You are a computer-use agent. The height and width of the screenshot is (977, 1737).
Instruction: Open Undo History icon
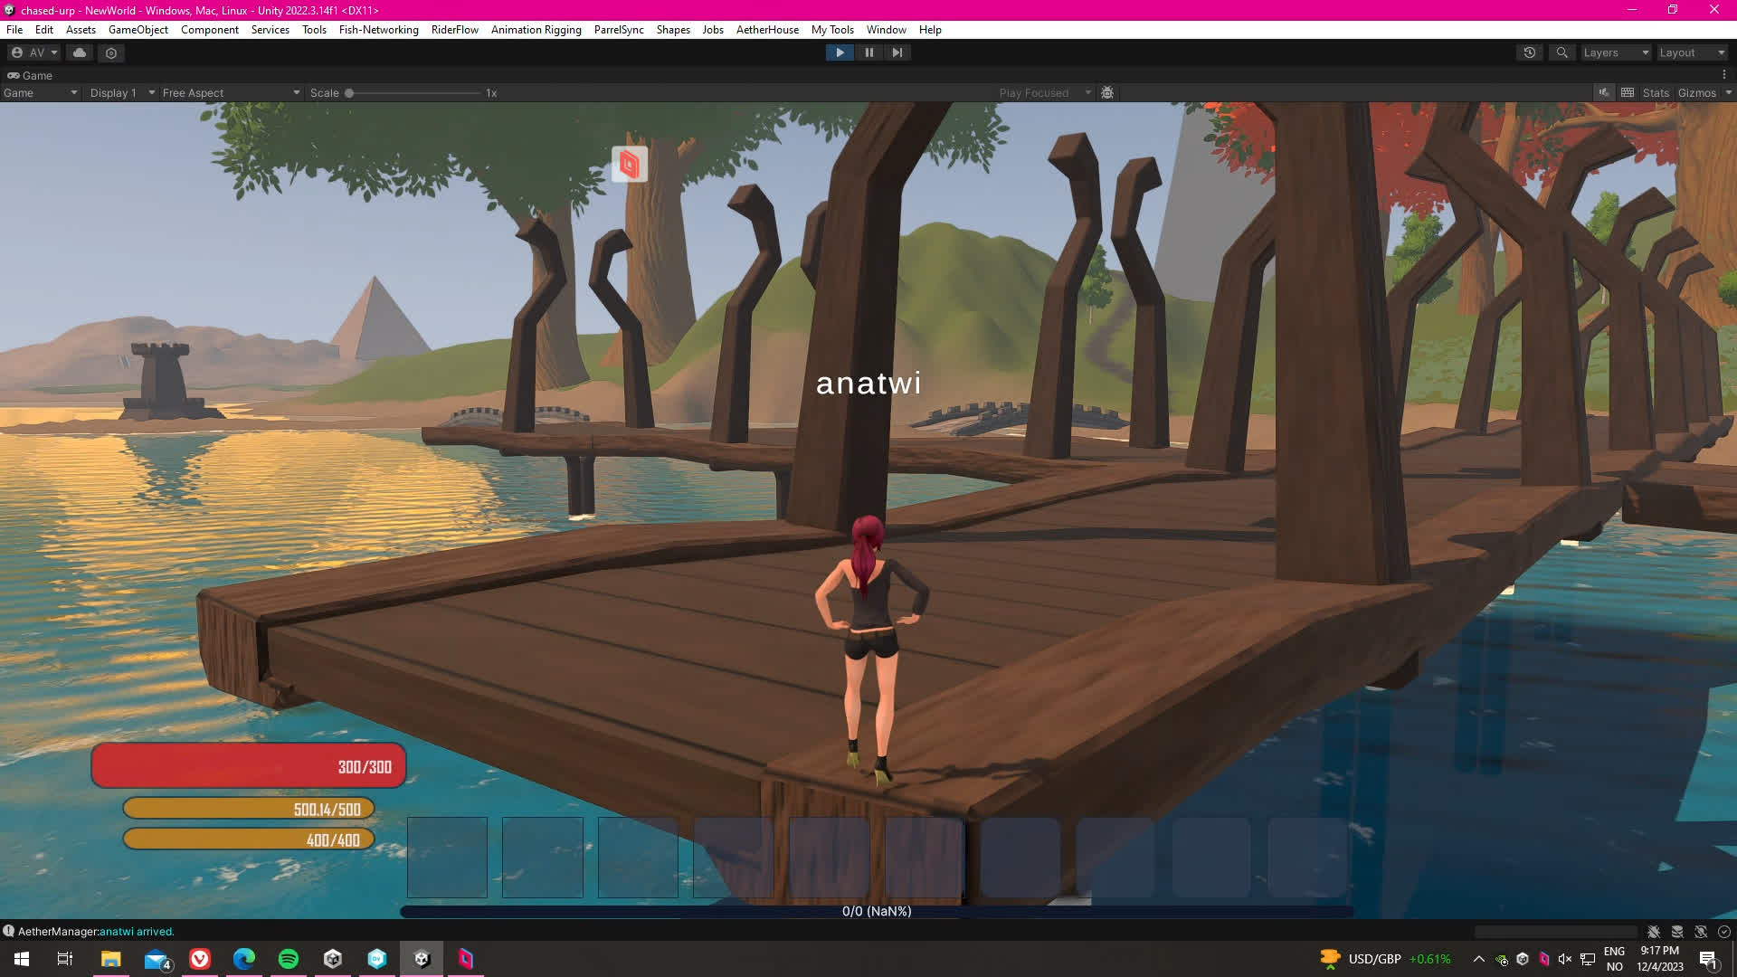click(x=1529, y=52)
